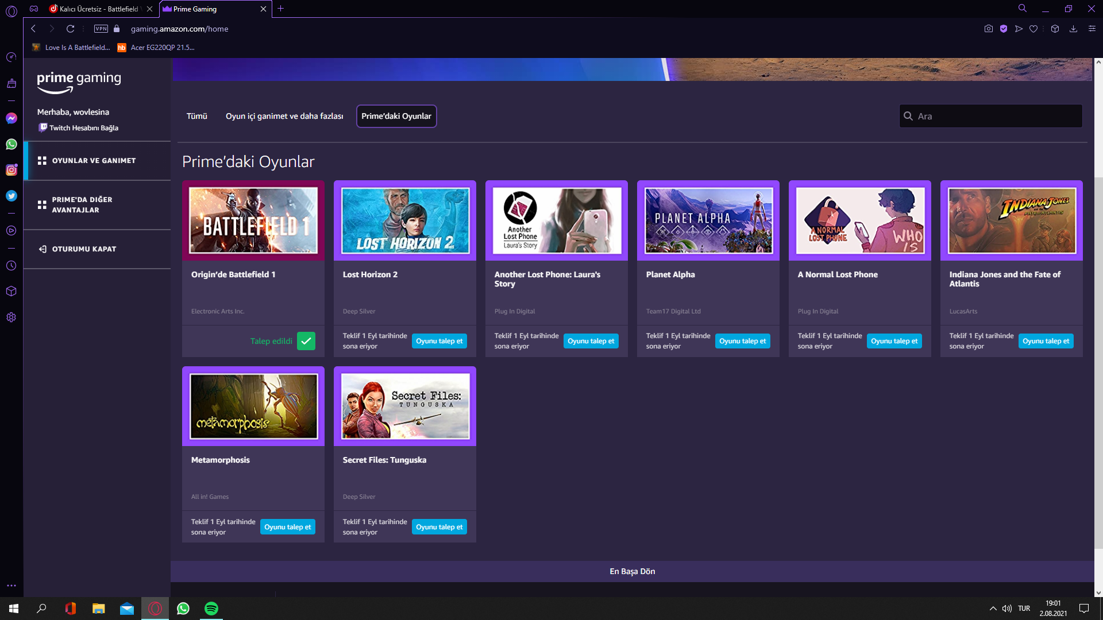Click the green Talep edildi checkmark
This screenshot has width=1103, height=620.
click(x=306, y=341)
